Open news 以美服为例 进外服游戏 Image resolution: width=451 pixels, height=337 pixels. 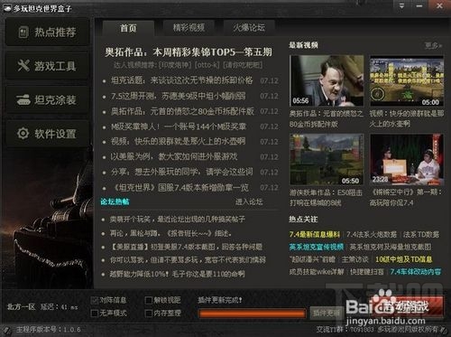pos(174,157)
